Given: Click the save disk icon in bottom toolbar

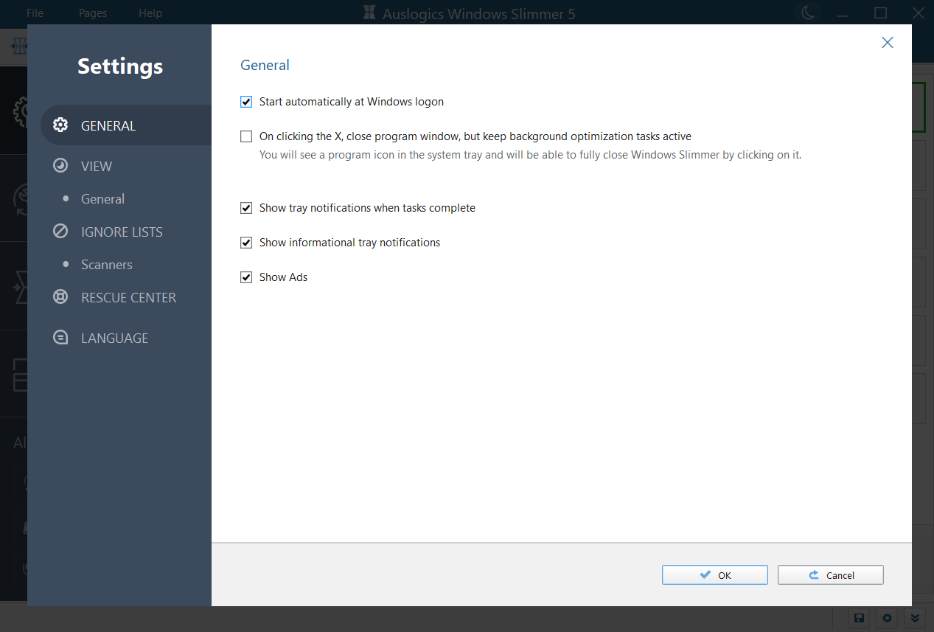Looking at the screenshot, I should pos(858,618).
